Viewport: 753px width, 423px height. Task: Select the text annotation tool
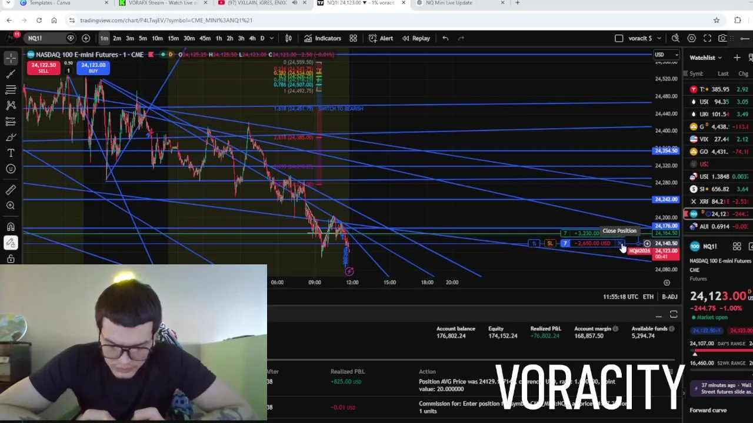pos(11,153)
